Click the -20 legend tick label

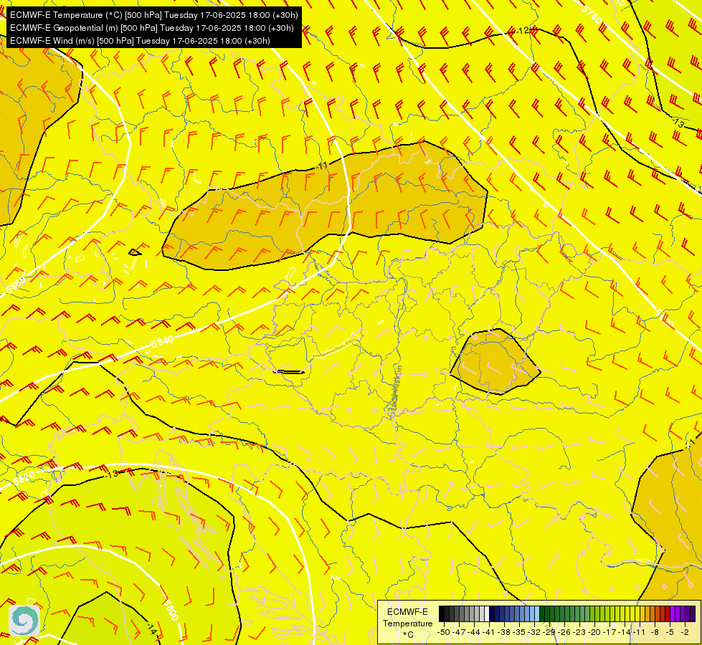tap(595, 632)
